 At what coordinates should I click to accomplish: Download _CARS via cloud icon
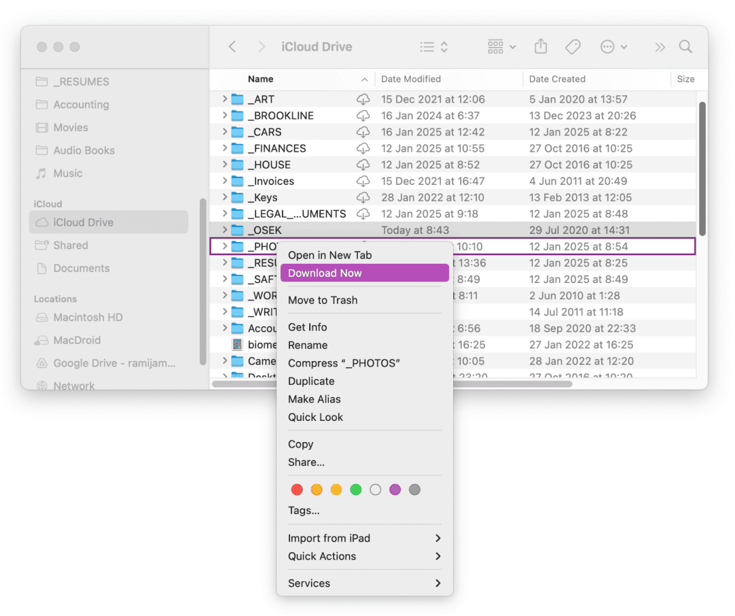363,132
